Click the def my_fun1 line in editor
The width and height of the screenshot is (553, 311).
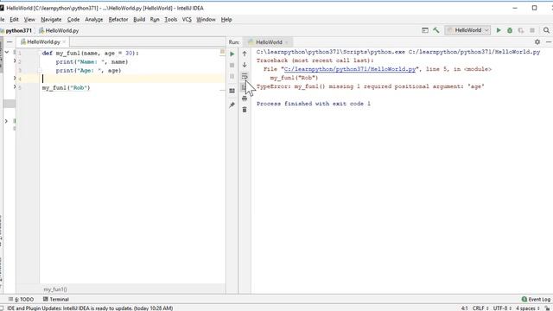coord(90,54)
